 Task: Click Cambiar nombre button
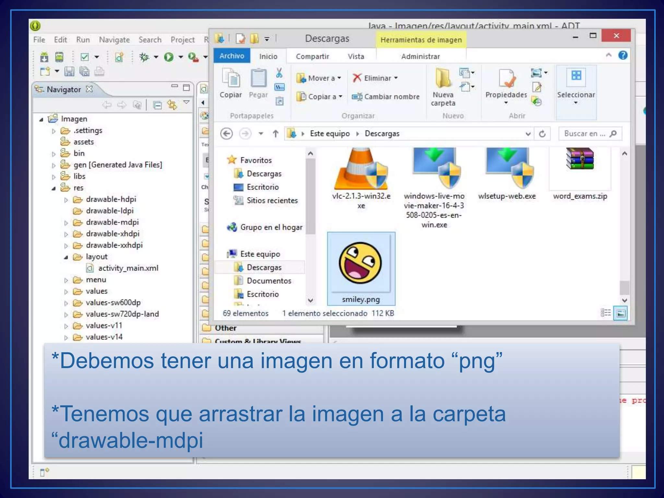tap(386, 97)
